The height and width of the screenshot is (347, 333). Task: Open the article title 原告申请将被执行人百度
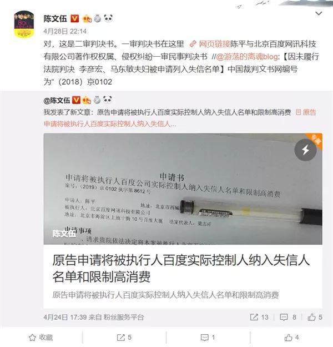181,268
